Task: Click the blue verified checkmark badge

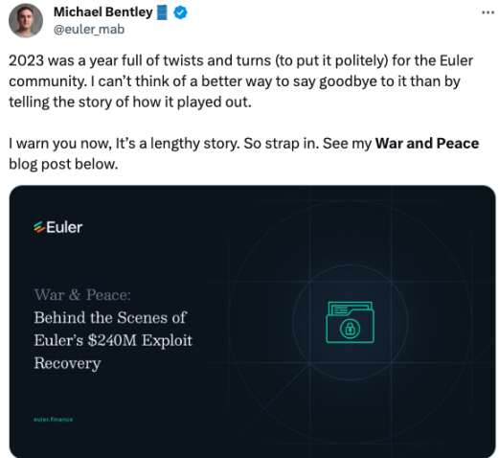Action: tap(180, 12)
